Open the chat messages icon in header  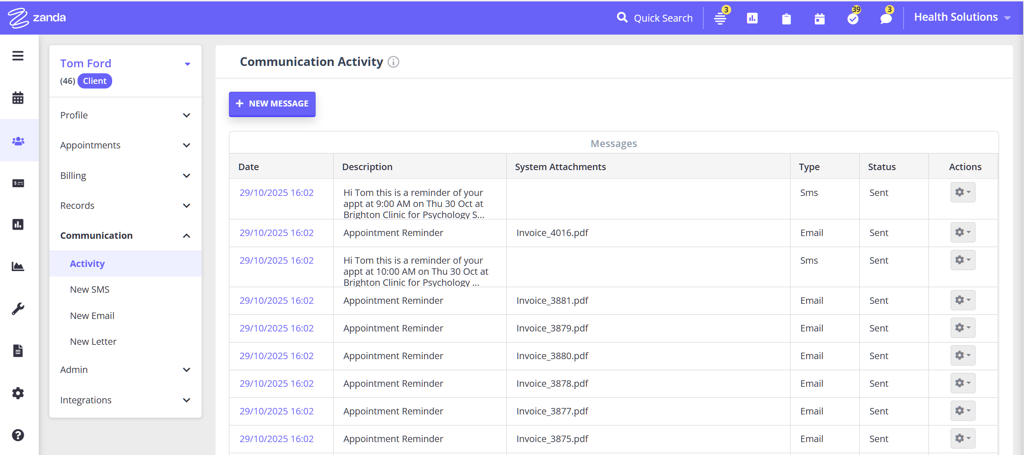(886, 18)
